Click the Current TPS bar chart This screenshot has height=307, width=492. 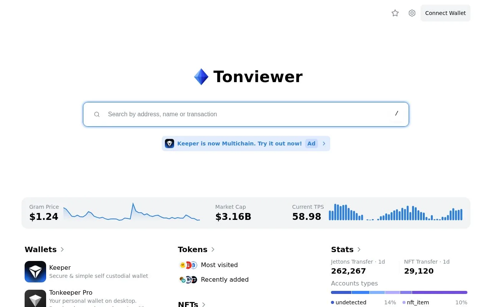pos(396,212)
